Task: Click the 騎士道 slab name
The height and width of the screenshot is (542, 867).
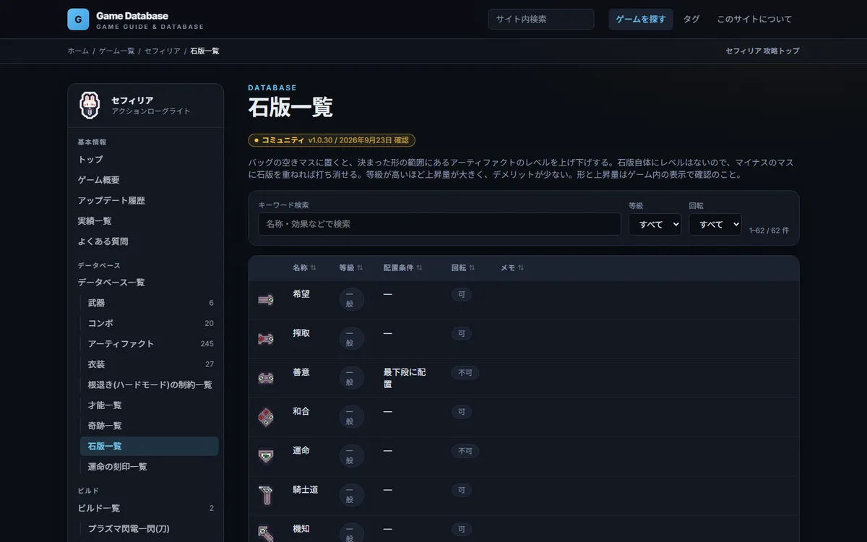Action: coord(306,489)
